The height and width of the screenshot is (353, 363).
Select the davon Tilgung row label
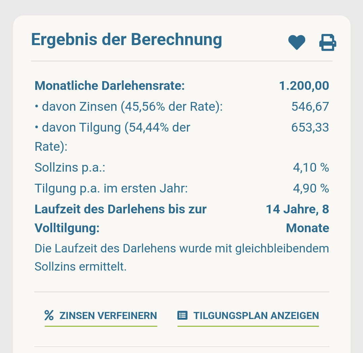tap(113, 128)
